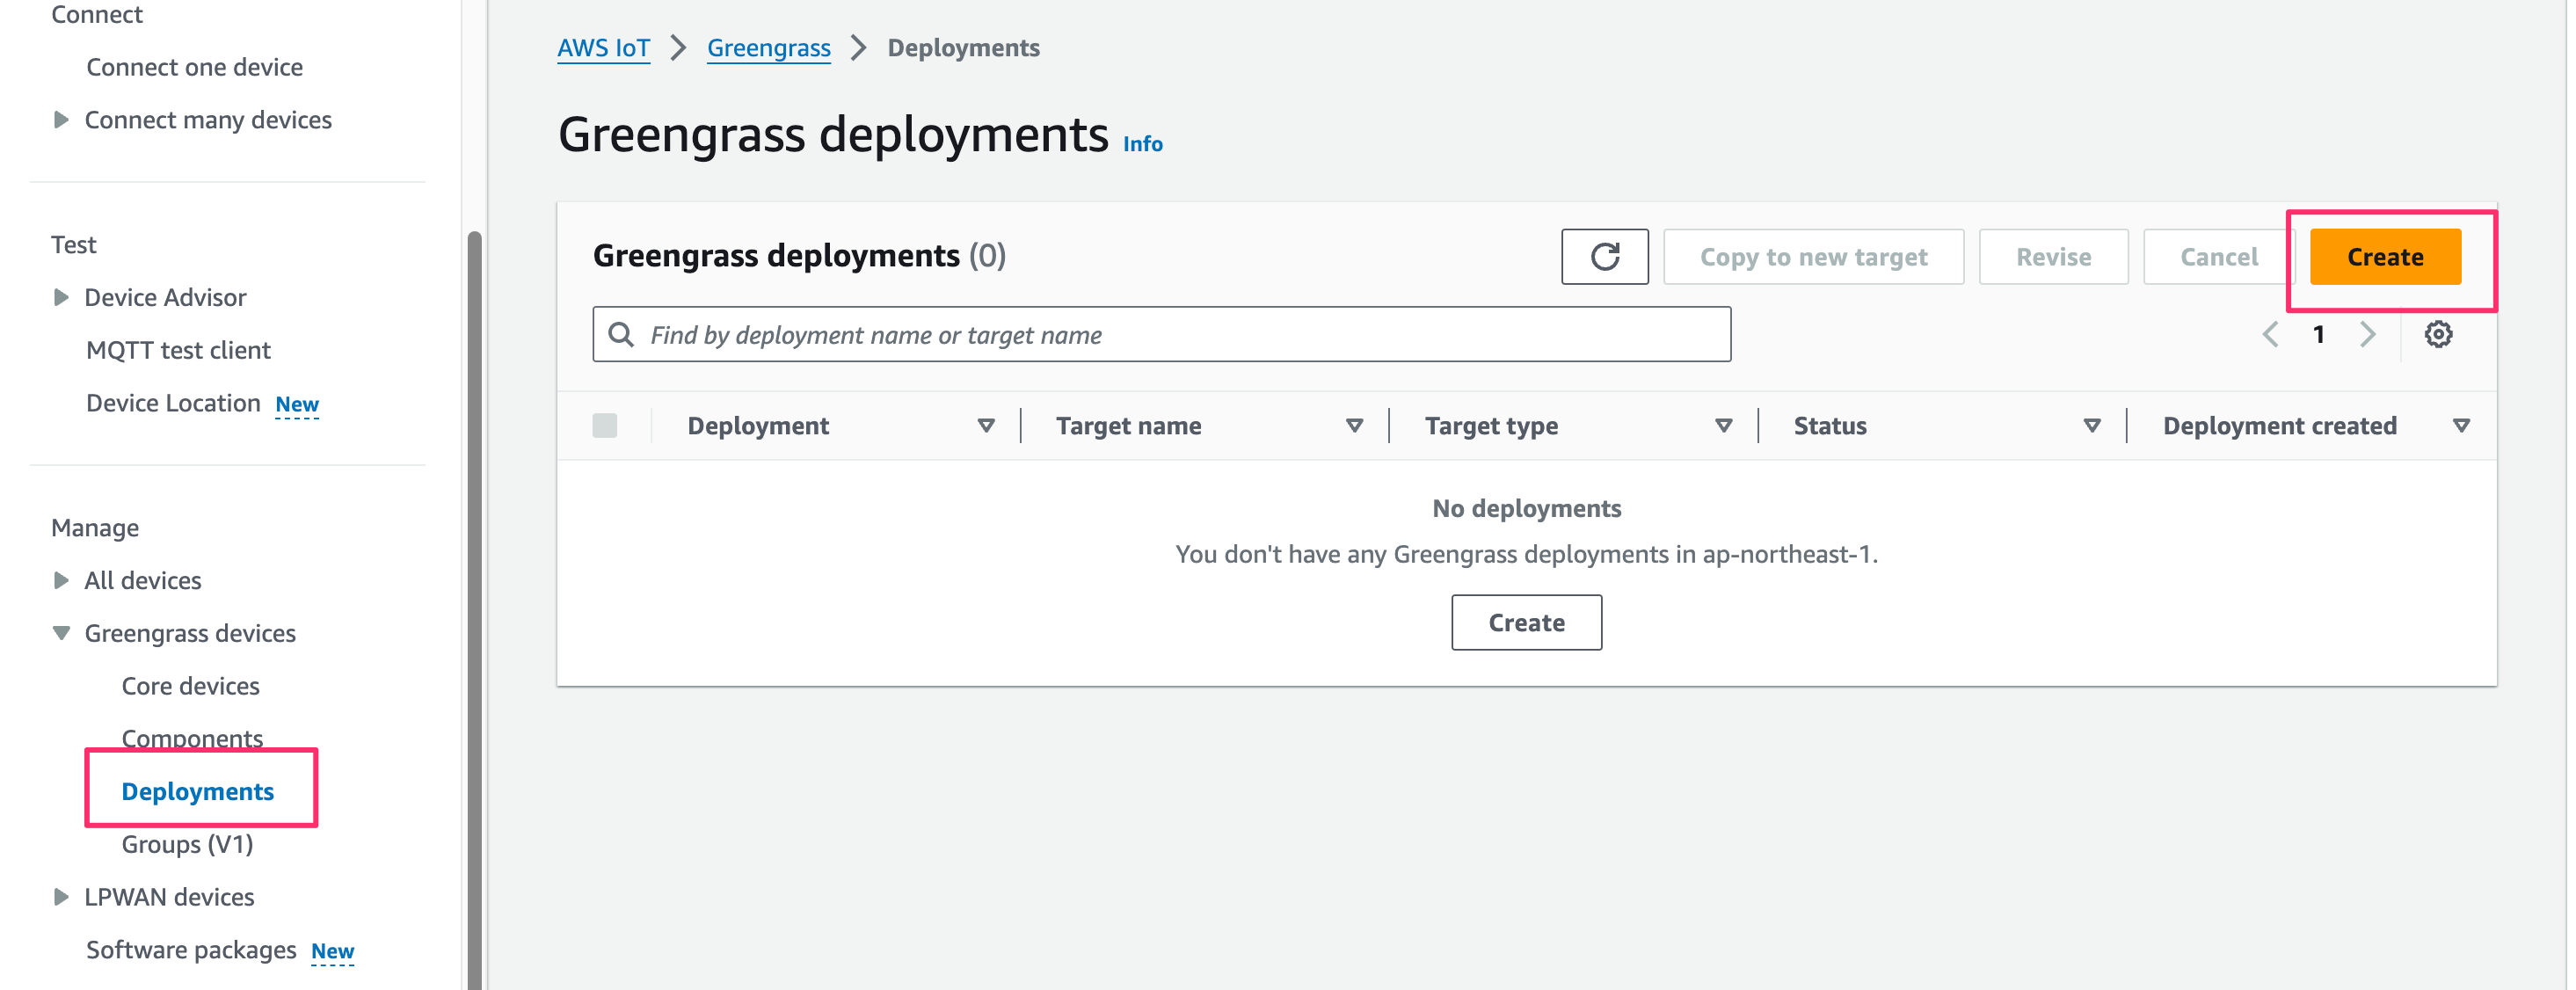The image size is (2576, 990).
Task: Click the Deployment created column header
Action: (2279, 426)
